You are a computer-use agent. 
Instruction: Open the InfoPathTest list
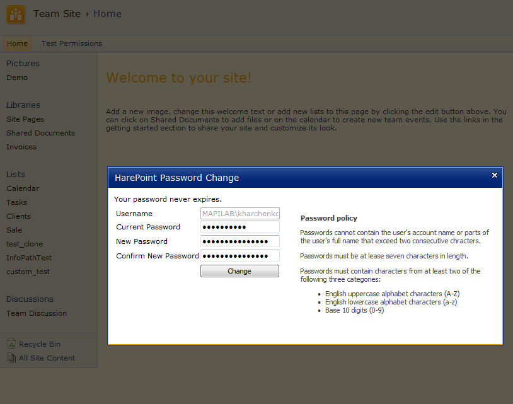click(29, 258)
